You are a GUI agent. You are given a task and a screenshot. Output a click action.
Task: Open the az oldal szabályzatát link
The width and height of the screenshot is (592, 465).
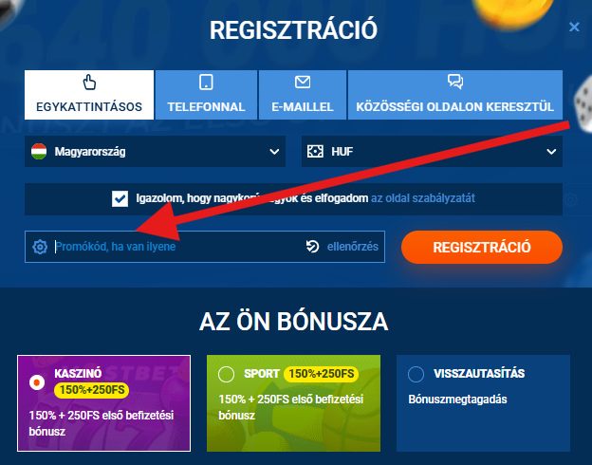pyautogui.click(x=422, y=198)
